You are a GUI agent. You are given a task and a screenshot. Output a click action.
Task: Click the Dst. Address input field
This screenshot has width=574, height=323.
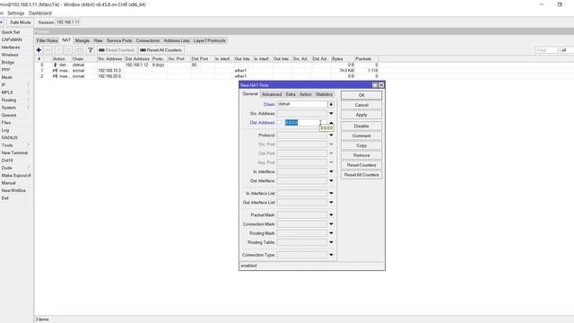[305, 123]
